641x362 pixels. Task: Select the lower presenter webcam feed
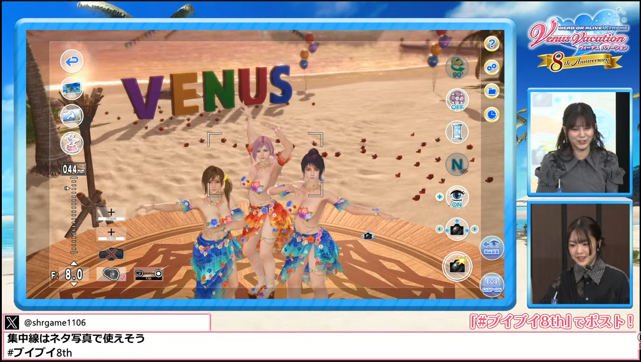click(580, 253)
